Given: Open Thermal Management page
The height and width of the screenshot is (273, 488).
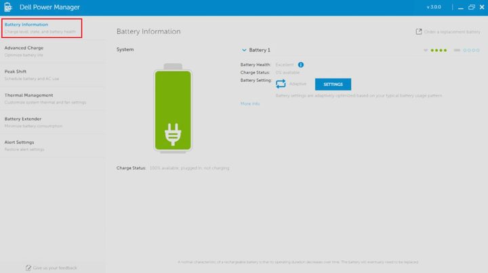Looking at the screenshot, I should [x=52, y=99].
